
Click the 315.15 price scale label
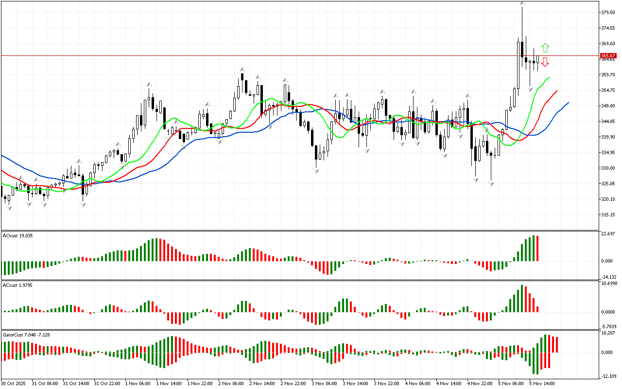click(608, 215)
